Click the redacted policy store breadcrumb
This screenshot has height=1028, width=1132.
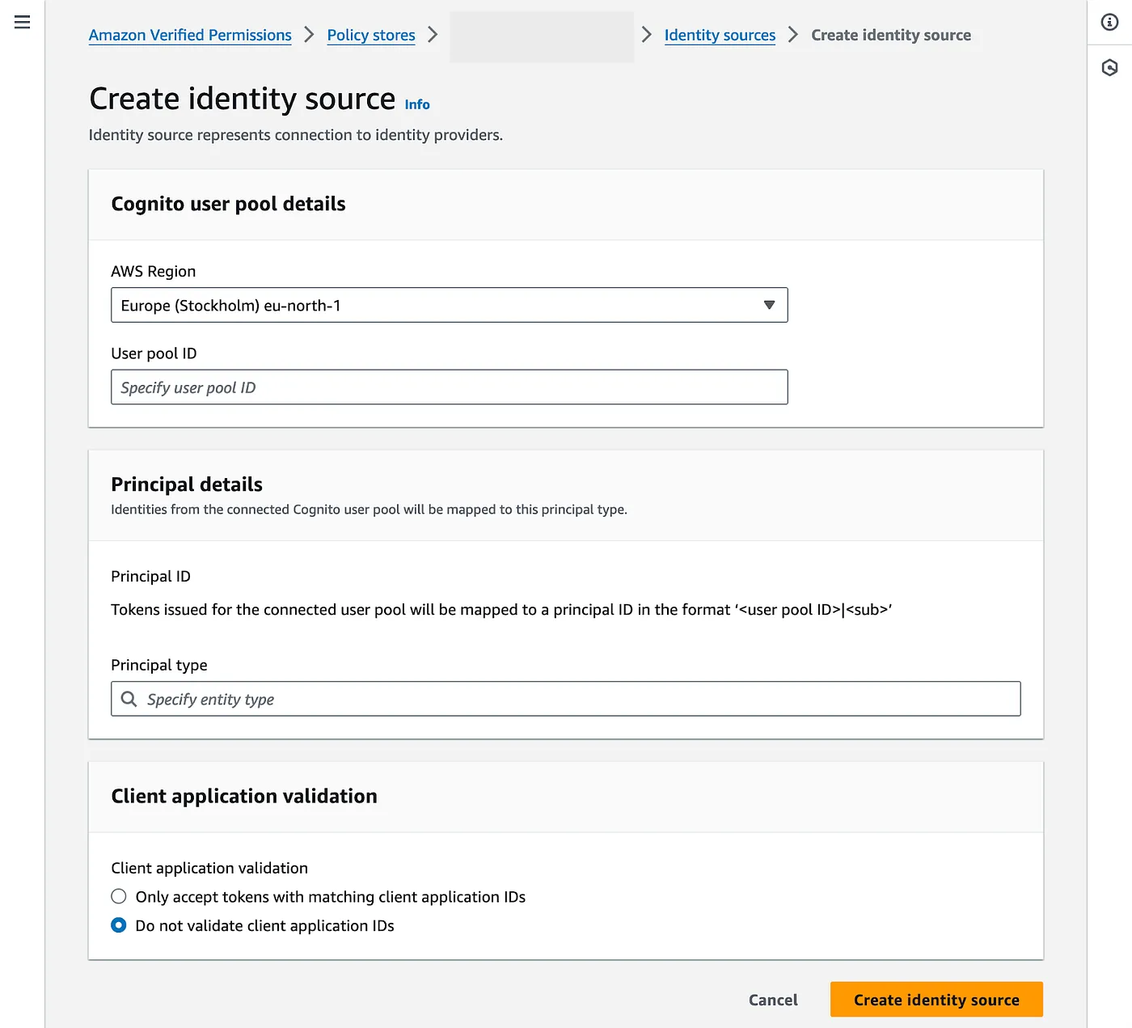pos(542,36)
